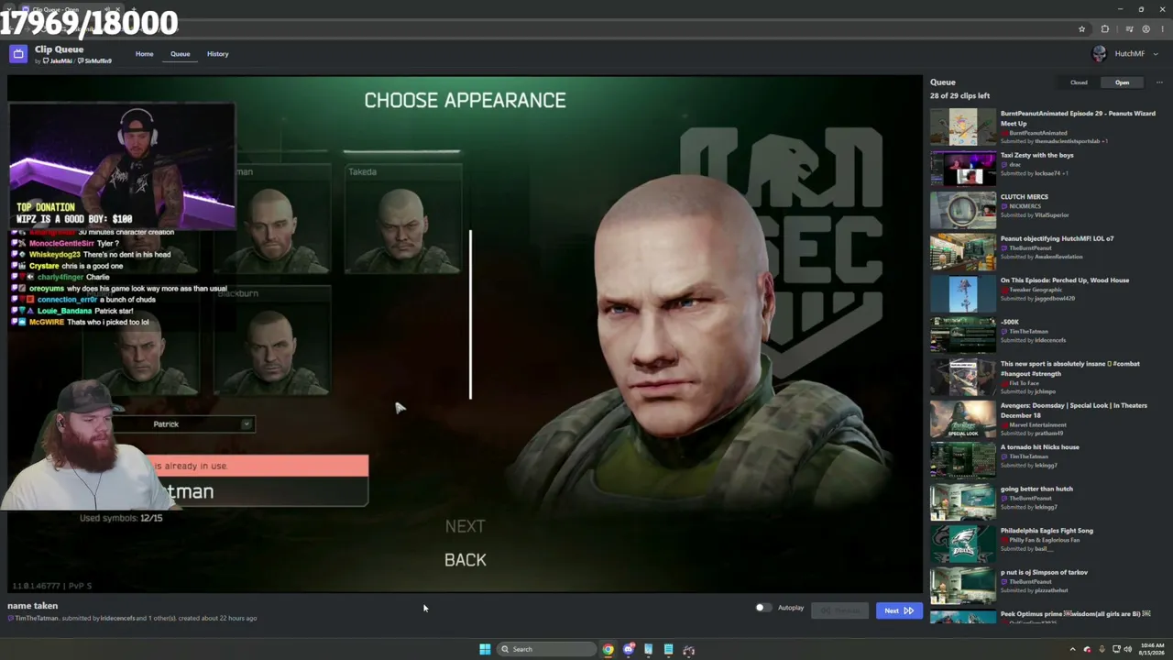Open the queue options ellipsis menu
This screenshot has width=1173, height=660.
(x=1159, y=82)
